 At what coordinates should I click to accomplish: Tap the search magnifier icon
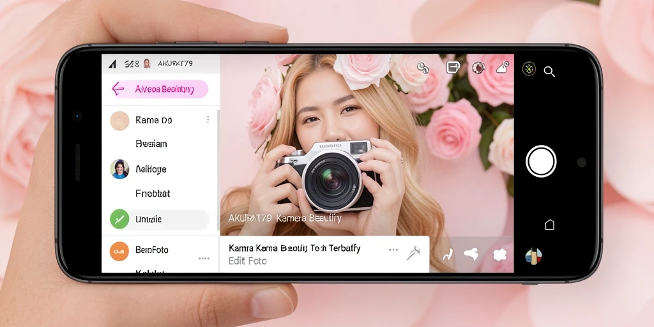549,72
